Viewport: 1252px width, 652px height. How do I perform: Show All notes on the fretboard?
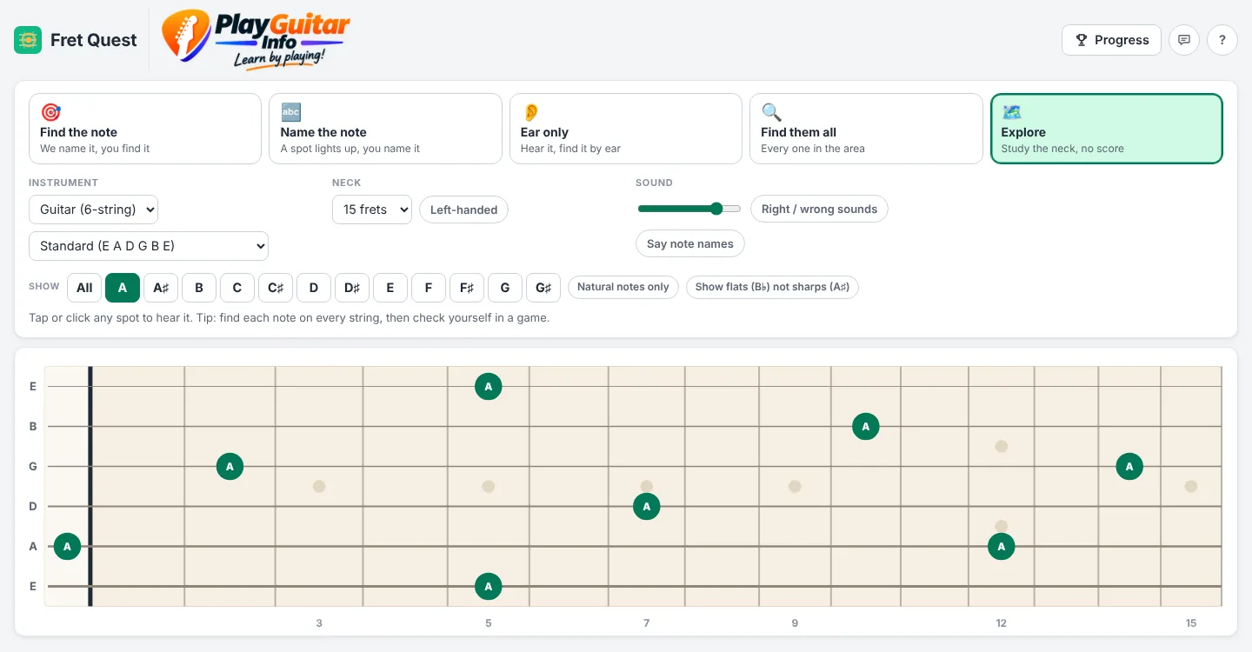coord(84,288)
